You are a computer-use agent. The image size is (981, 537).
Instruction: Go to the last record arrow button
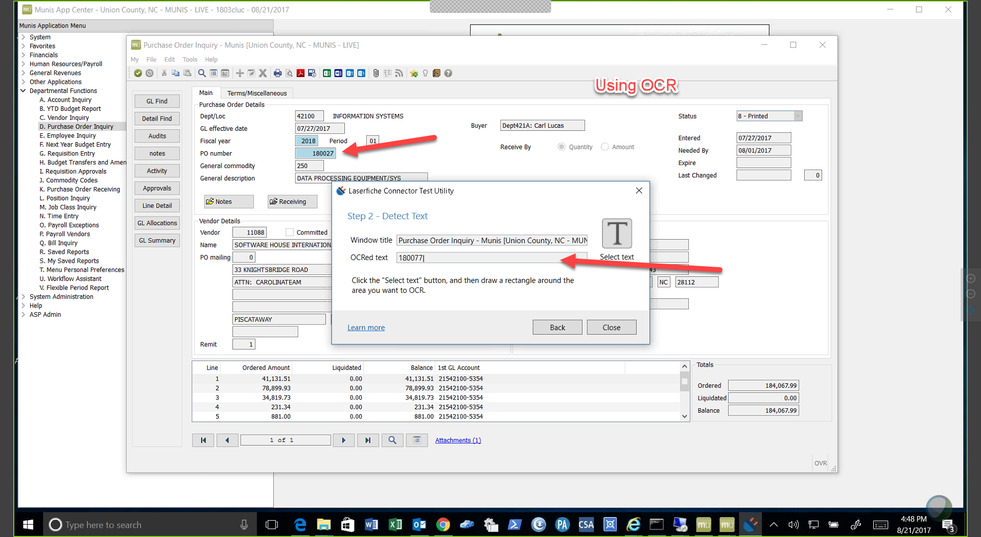[x=368, y=440]
